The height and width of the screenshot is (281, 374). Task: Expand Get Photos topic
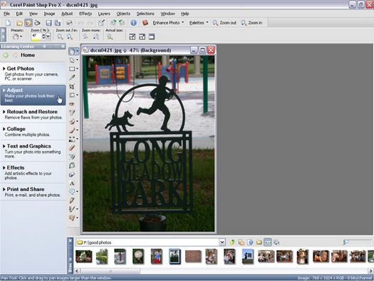tap(33, 73)
